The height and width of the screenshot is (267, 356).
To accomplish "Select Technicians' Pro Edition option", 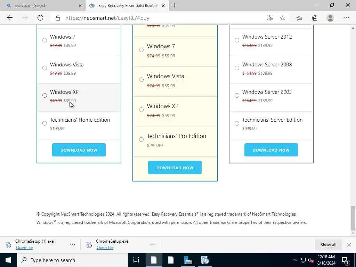I will pyautogui.click(x=141, y=139).
